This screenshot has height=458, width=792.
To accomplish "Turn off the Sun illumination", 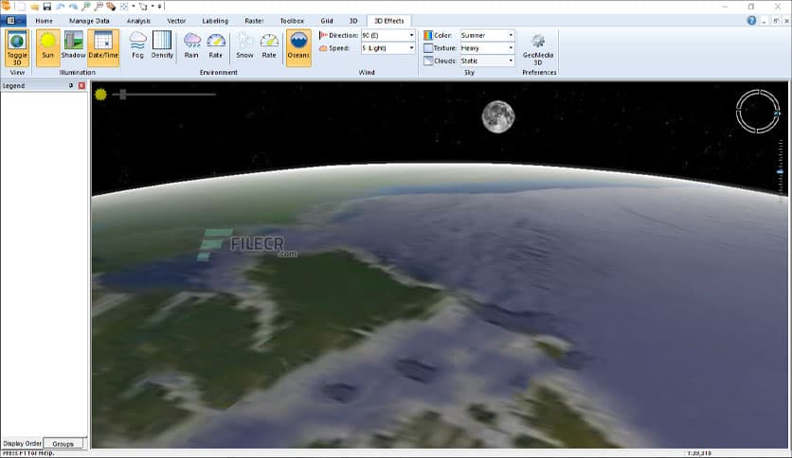I will coord(47,45).
